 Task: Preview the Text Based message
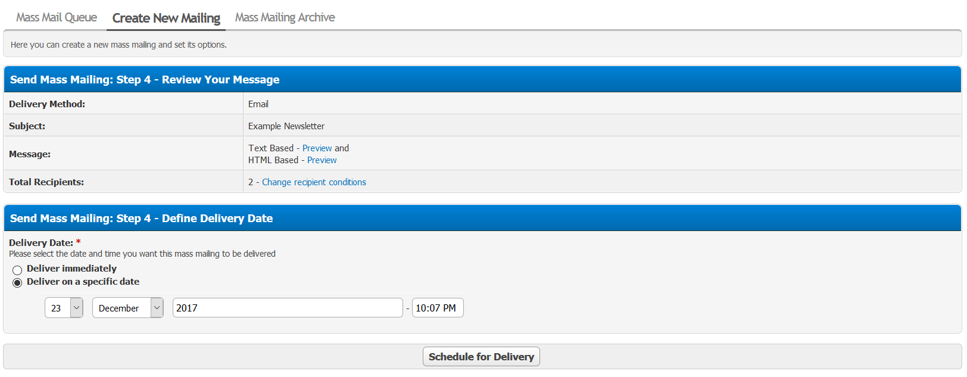click(x=317, y=148)
